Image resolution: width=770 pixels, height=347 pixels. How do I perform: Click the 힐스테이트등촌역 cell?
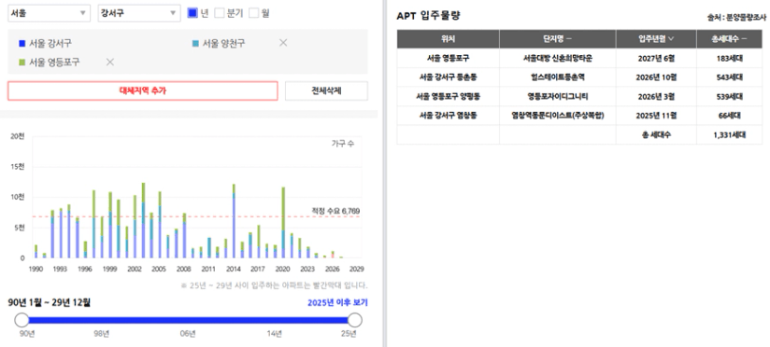557,76
